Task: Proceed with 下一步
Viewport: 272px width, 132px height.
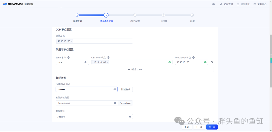Action: (x=212, y=127)
